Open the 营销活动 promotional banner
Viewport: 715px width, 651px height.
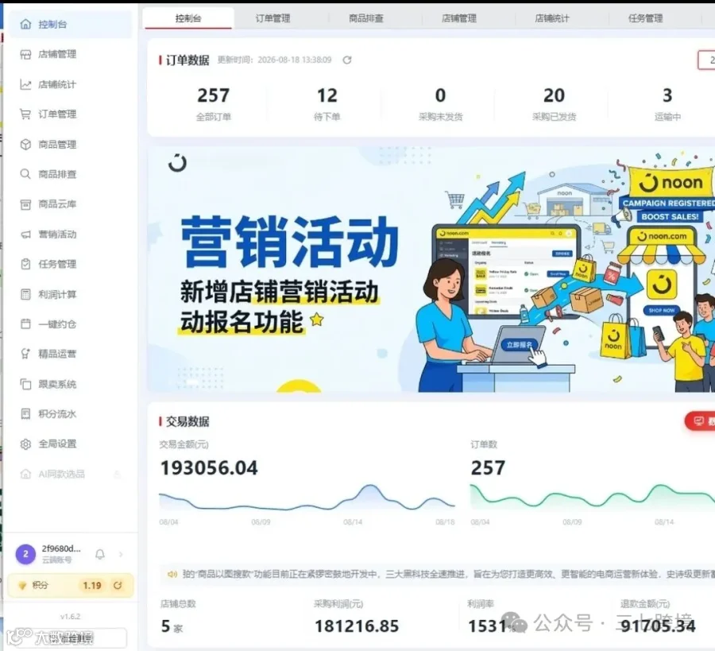431,269
